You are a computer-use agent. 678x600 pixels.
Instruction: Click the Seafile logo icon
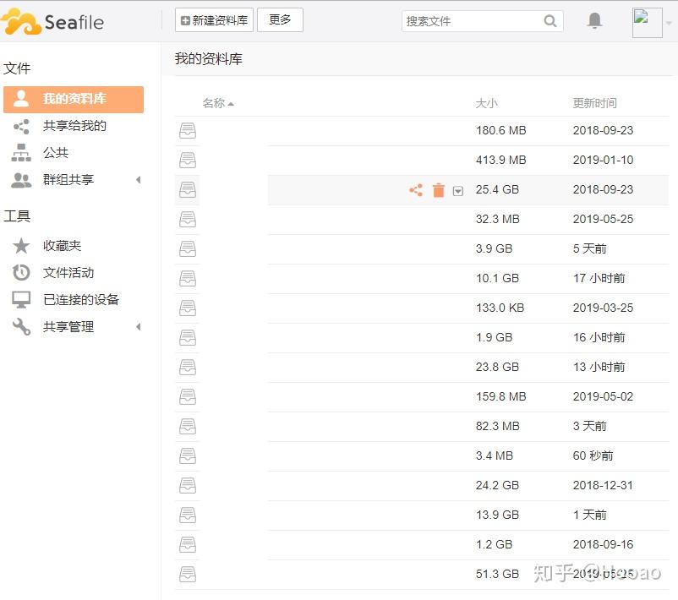click(x=22, y=21)
